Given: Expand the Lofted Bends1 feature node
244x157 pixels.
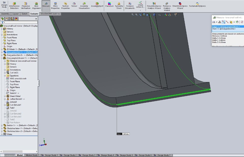Looking at the screenshot, I should click(x=5, y=99).
